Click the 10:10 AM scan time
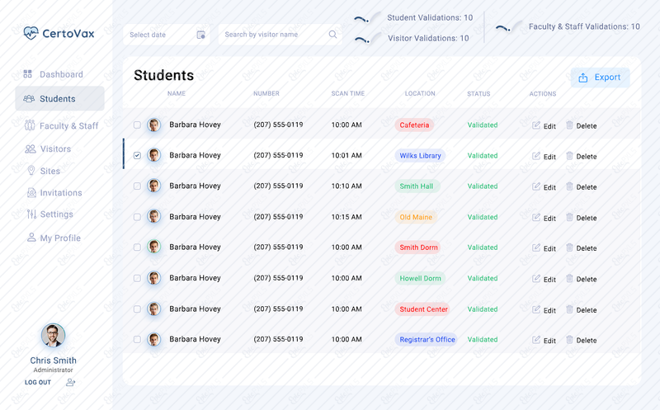The image size is (660, 410). tap(346, 186)
